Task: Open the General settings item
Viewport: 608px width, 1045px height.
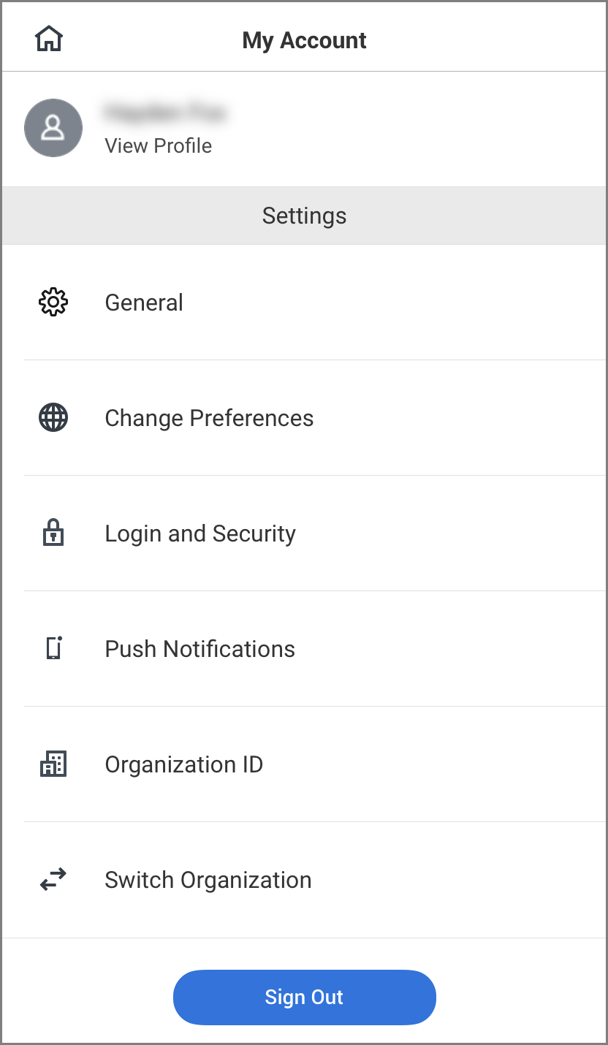Action: point(144,303)
